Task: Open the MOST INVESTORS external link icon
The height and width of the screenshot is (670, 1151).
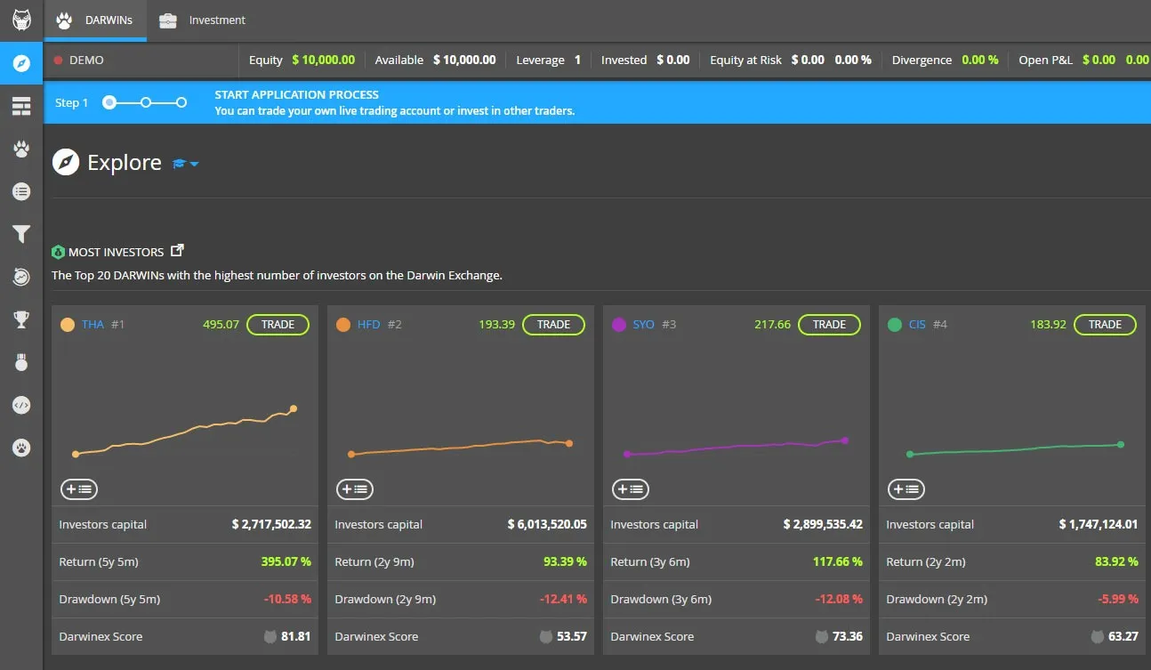Action: (176, 250)
